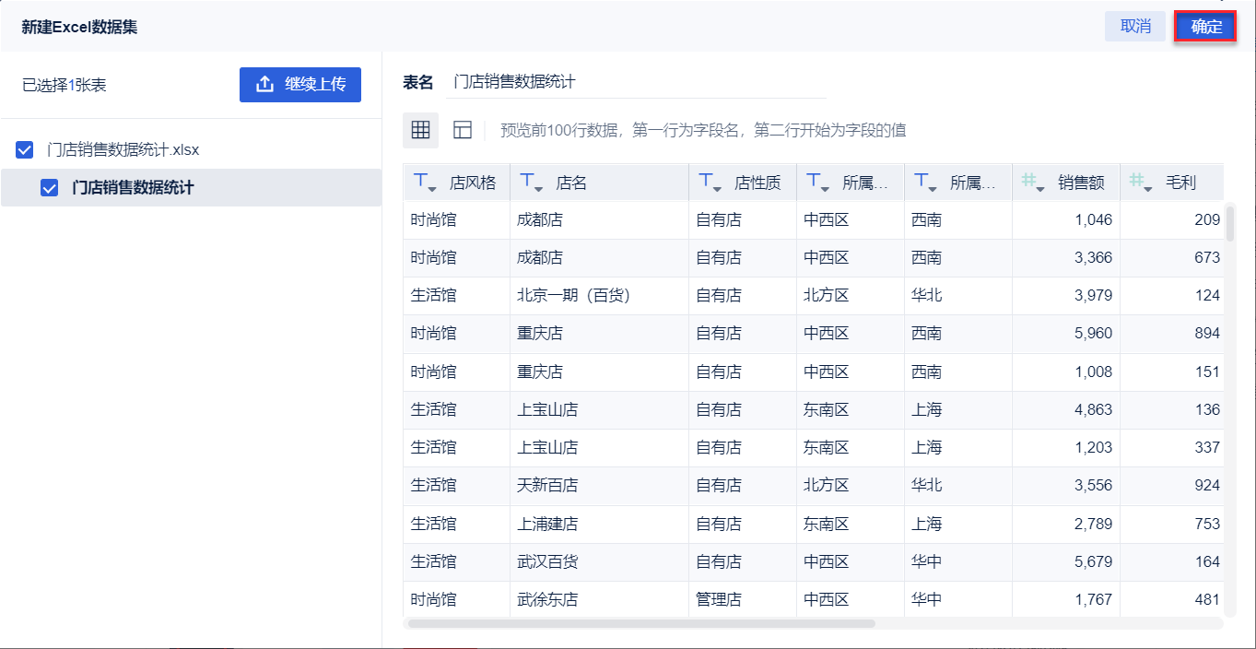Click the number type icon for 销售额
The image size is (1256, 649).
click(x=1033, y=183)
